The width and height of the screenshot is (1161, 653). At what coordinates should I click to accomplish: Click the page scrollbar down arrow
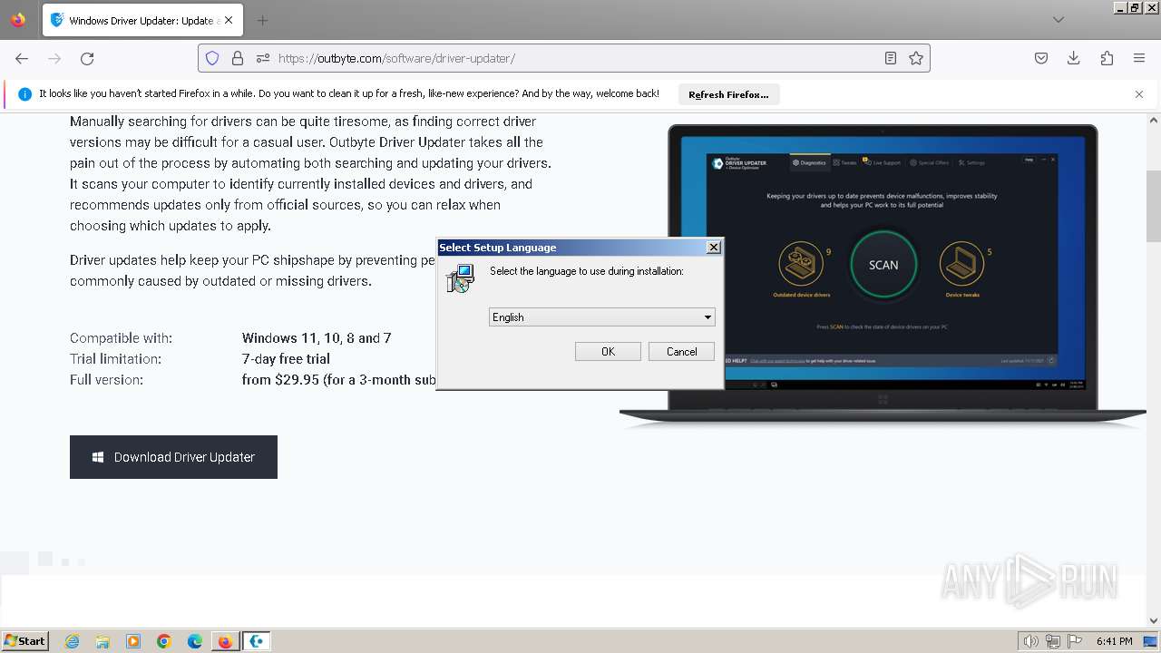1154,621
